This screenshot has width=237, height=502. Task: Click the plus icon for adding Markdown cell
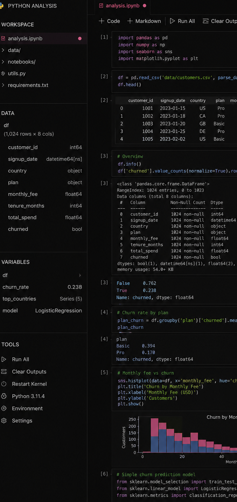click(130, 21)
